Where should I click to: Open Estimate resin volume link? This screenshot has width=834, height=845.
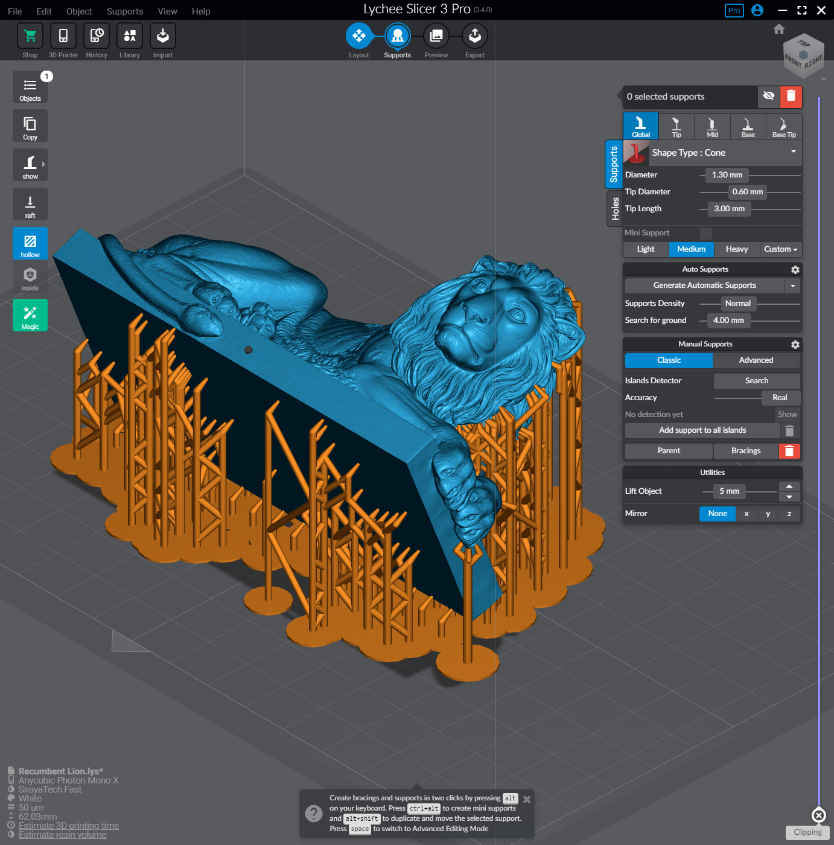[x=63, y=835]
